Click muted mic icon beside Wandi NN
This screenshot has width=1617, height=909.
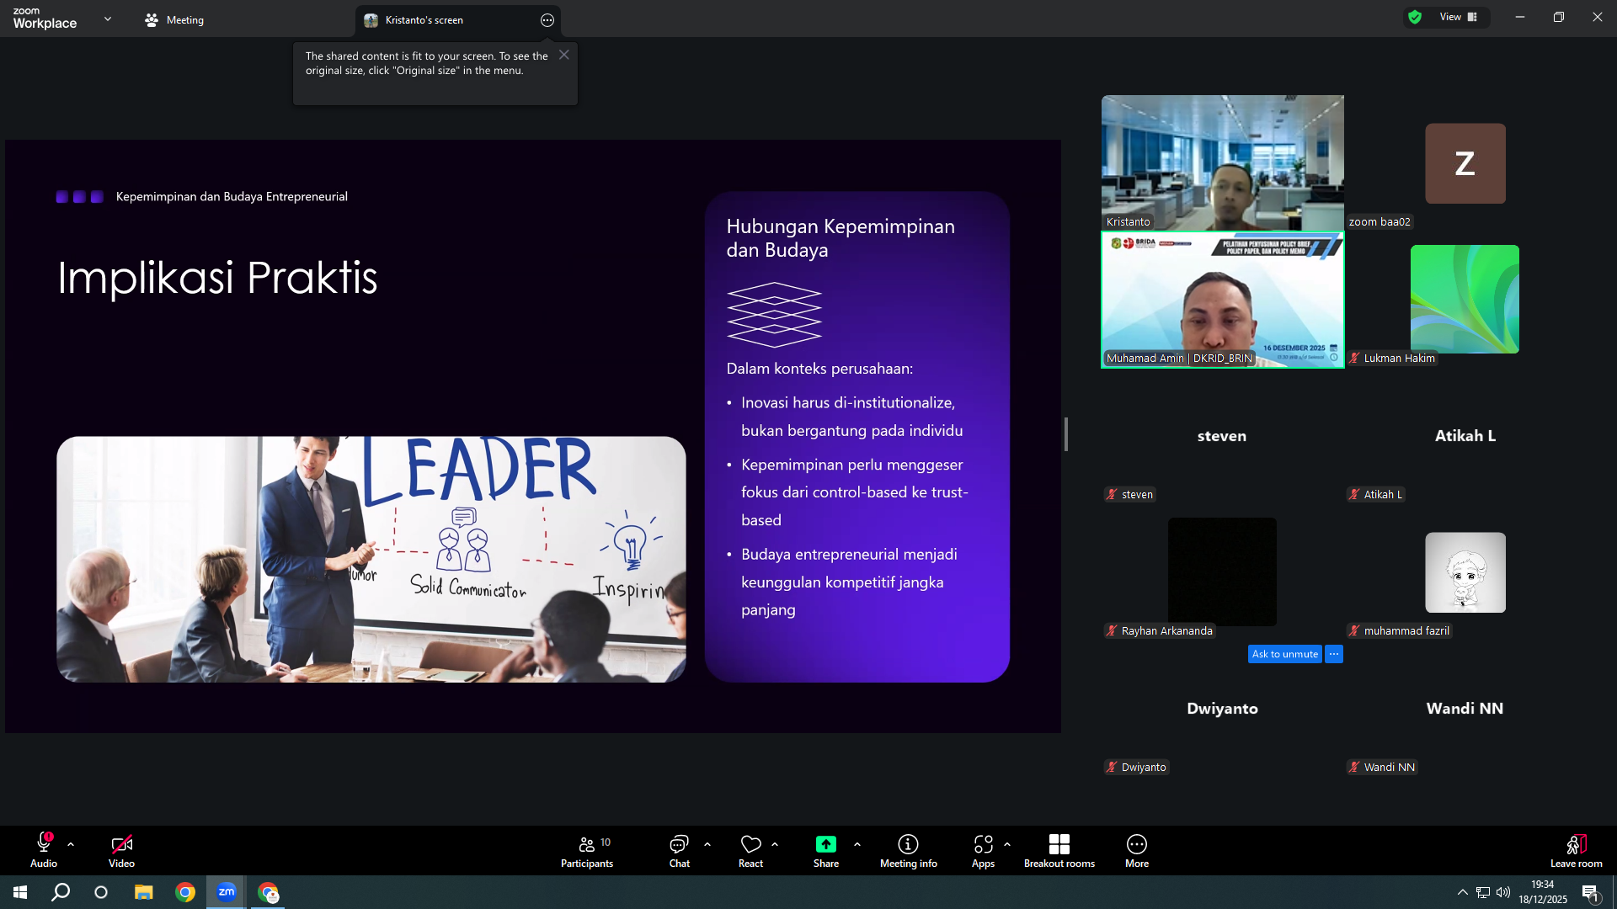[1354, 768]
